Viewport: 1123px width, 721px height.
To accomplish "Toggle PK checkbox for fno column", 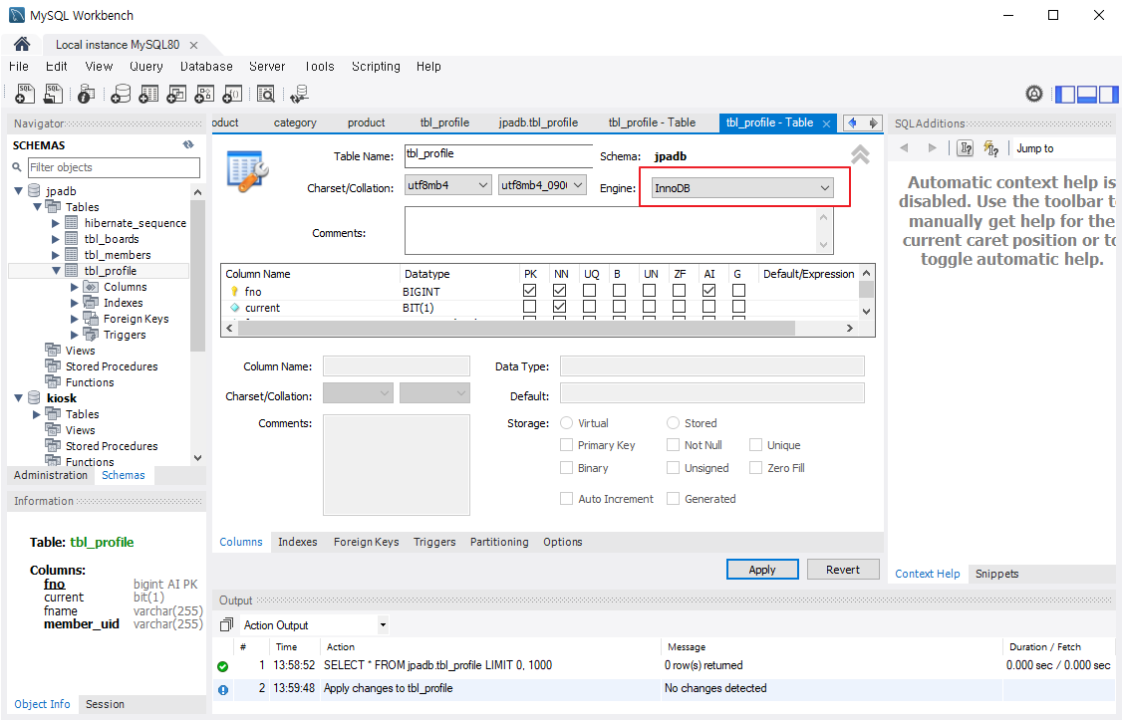I will point(529,291).
